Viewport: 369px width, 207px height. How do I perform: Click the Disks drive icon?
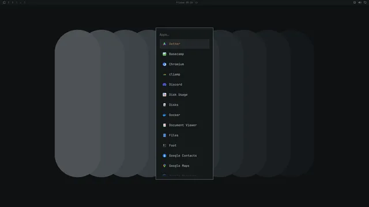click(164, 105)
